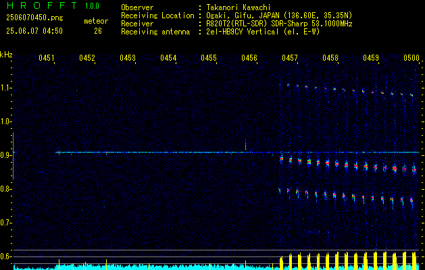Click the meteor echo spike near 0456
The image size is (425, 270).
(x=245, y=145)
